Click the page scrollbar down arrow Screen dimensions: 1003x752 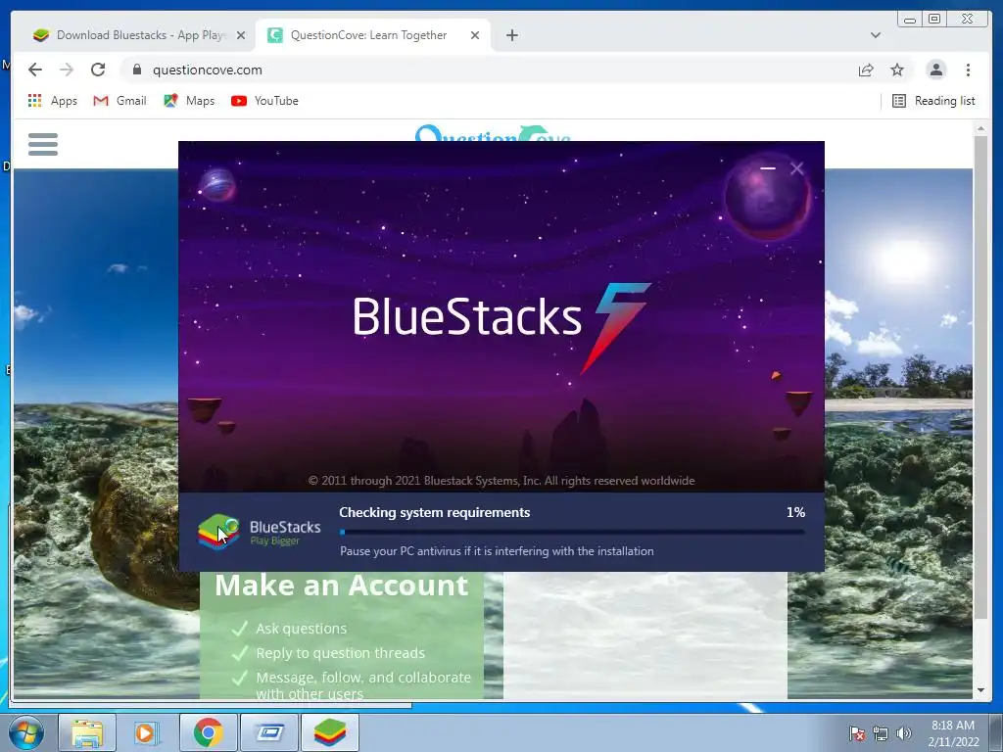tap(979, 690)
